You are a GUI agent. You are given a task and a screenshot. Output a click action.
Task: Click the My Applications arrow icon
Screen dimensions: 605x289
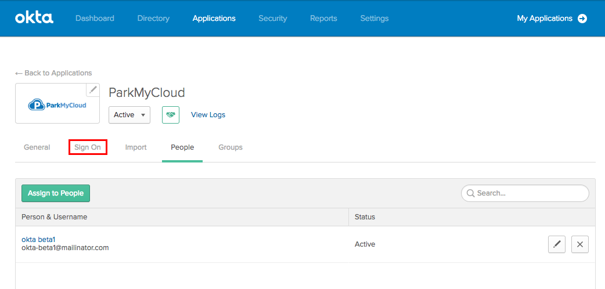pos(582,19)
